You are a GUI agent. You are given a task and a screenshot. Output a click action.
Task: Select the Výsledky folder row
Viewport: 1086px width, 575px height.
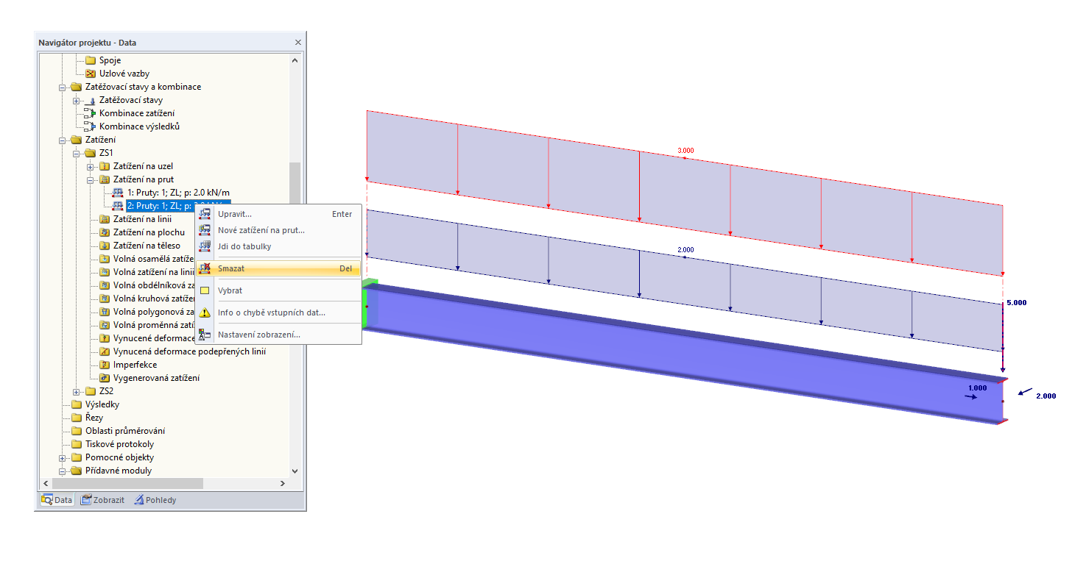click(x=102, y=404)
